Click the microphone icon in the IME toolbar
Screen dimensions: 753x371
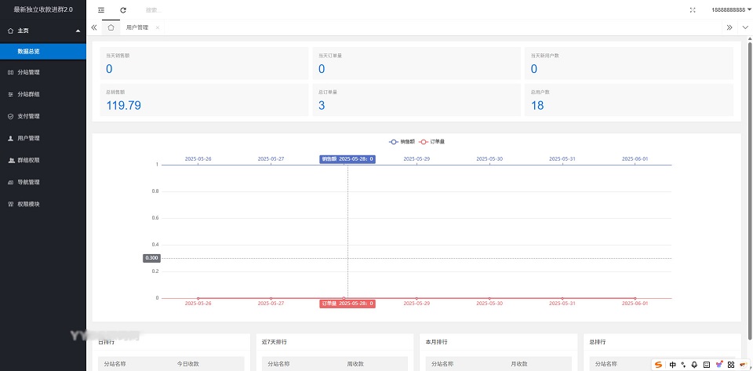695,364
